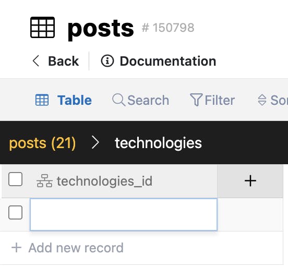This screenshot has height=268, width=288.
Task: Check the first record row checkbox
Action: (x=16, y=213)
